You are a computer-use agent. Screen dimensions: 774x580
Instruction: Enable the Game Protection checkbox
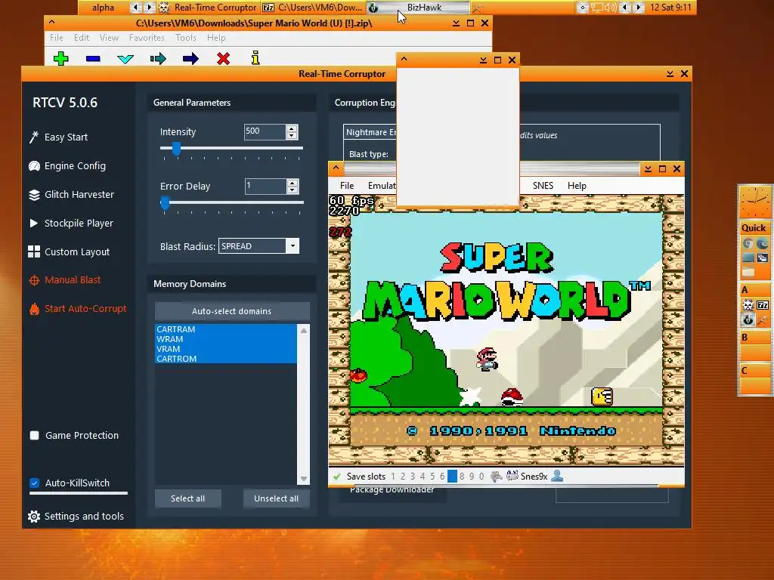click(x=35, y=436)
